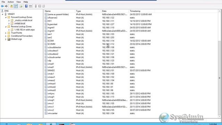Select vmlab.local in the tree
This screenshot has width=222, height=125.
20,23
